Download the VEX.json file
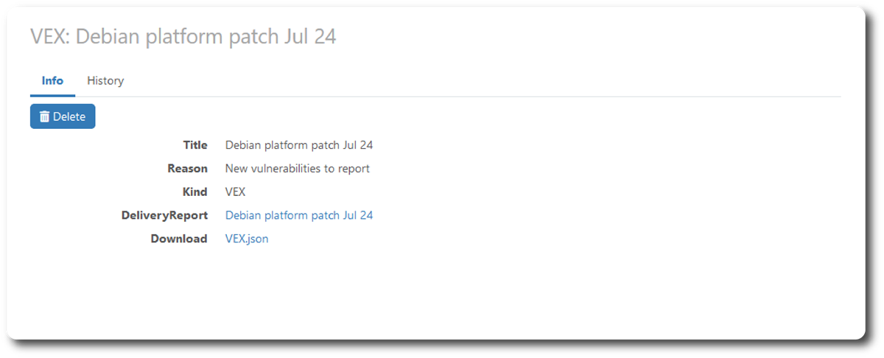This screenshot has width=884, height=358. point(247,239)
